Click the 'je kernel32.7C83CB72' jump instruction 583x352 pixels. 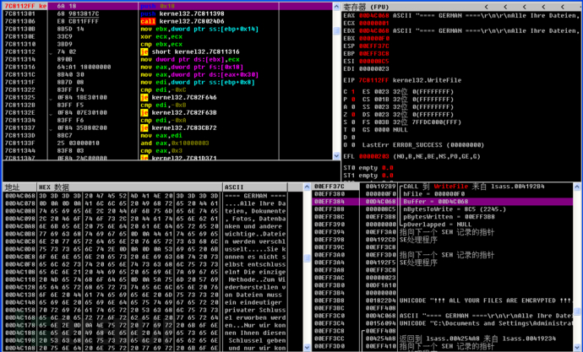[x=178, y=127]
